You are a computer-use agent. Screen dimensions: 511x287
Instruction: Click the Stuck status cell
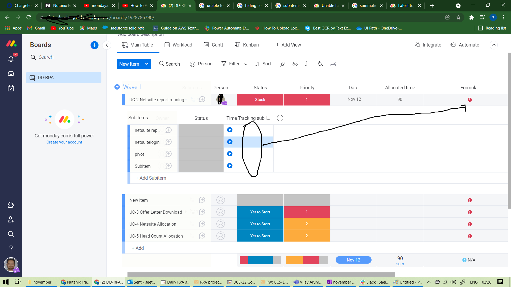pyautogui.click(x=260, y=100)
